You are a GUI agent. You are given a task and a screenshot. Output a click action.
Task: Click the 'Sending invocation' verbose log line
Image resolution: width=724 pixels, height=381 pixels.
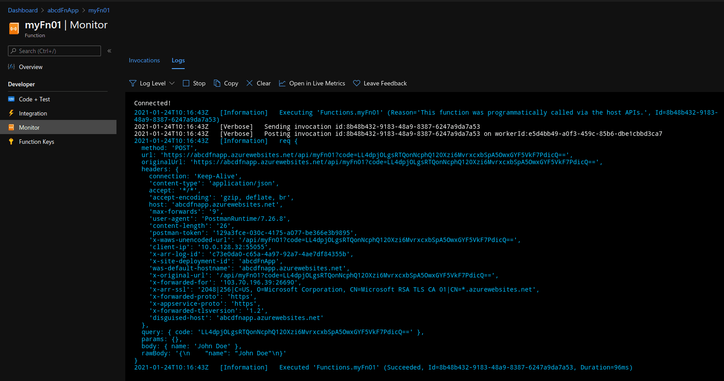[307, 127]
